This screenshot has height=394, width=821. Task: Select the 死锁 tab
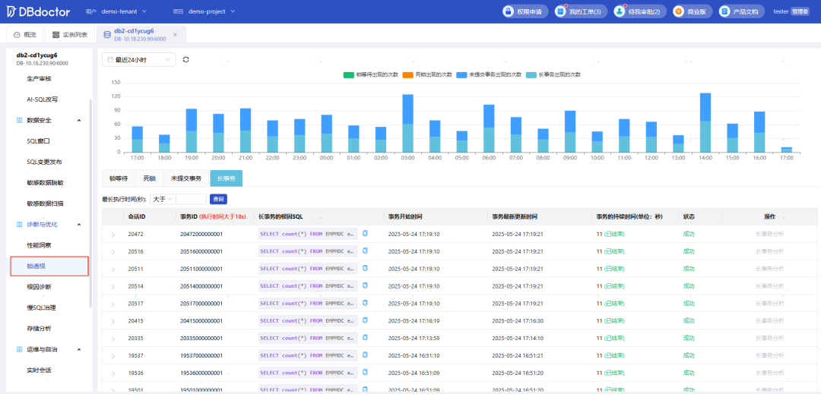tap(149, 178)
